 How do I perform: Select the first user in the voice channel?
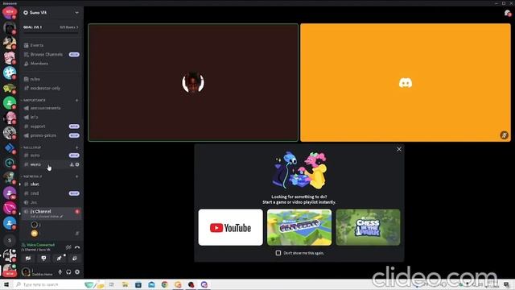(35, 225)
